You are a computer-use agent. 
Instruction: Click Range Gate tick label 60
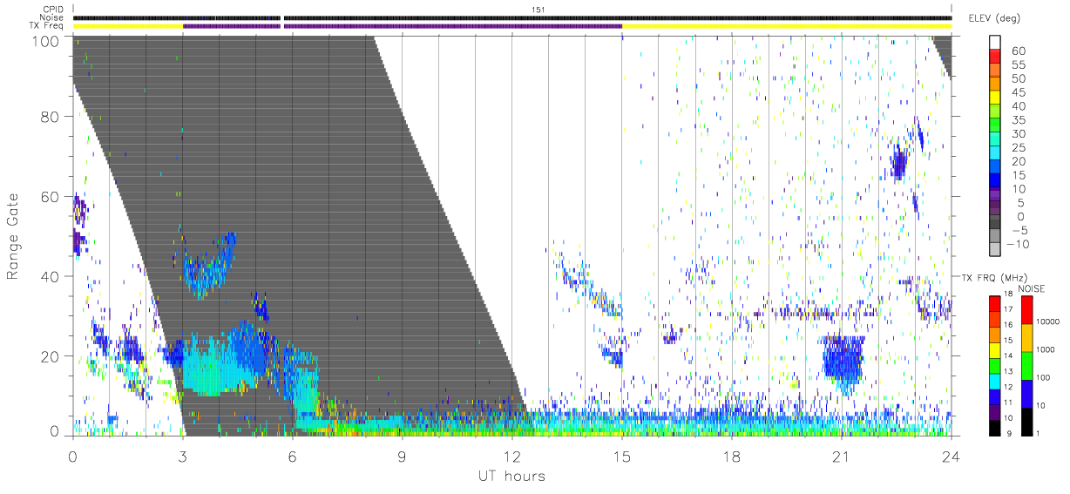[x=51, y=197]
